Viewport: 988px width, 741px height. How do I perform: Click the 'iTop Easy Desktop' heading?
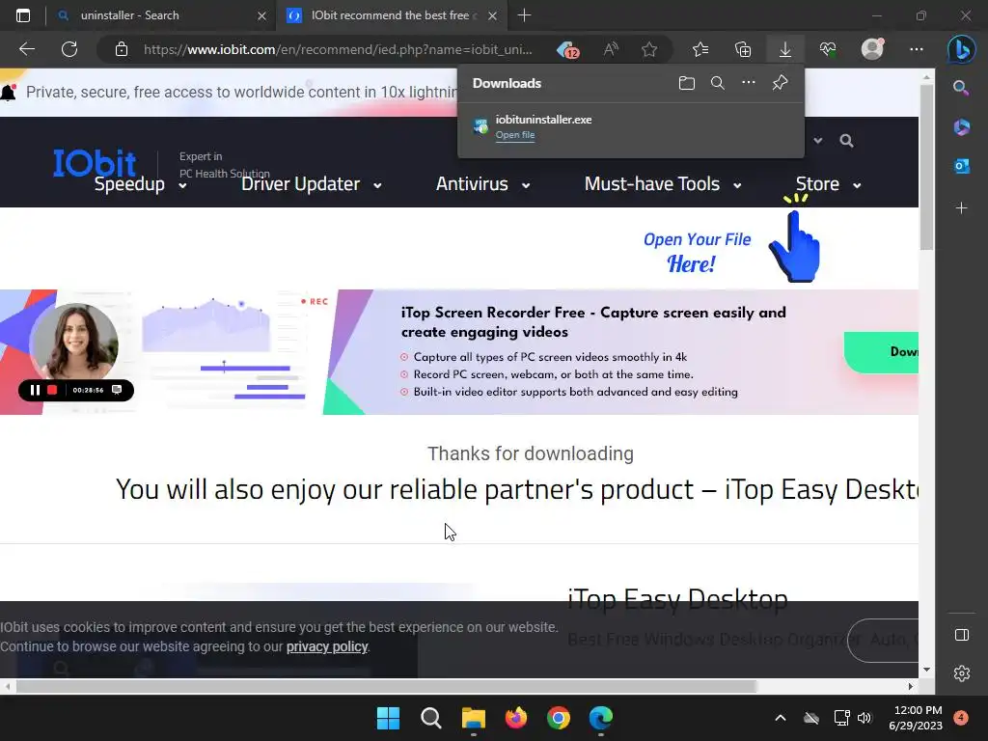[677, 599]
